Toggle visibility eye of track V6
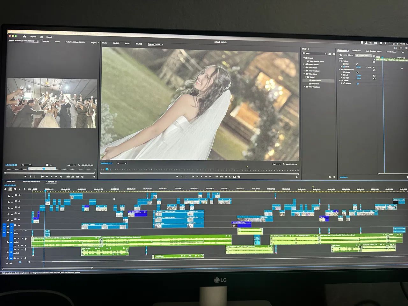 [19, 195]
